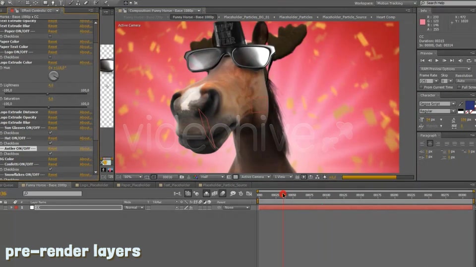Open the Workspace Motion Tracking dropdown
Viewport: 476px width, 267px height.
396,3
